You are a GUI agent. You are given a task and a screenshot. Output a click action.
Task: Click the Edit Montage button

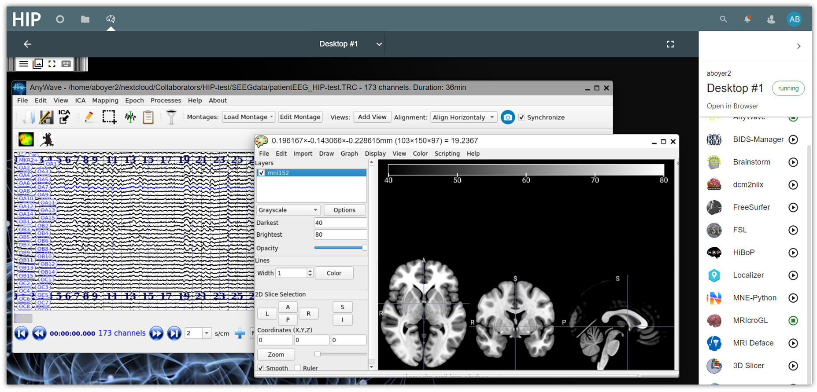tap(300, 117)
